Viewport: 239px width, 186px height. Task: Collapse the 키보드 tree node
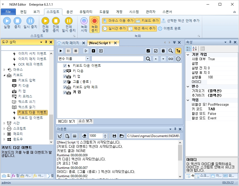click(x=4, y=75)
